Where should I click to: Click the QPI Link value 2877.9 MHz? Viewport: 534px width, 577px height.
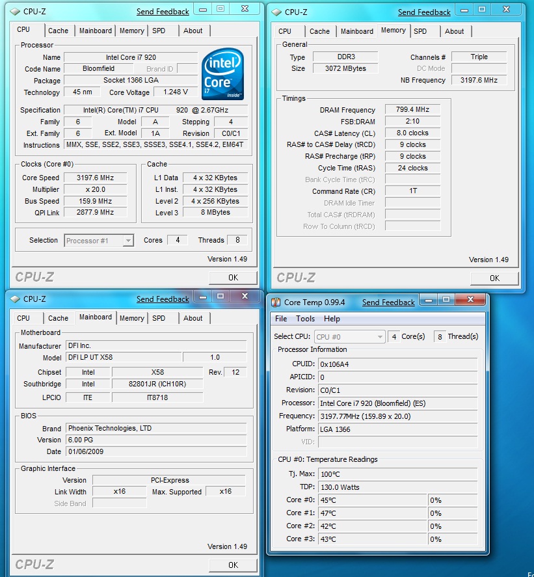click(x=96, y=212)
